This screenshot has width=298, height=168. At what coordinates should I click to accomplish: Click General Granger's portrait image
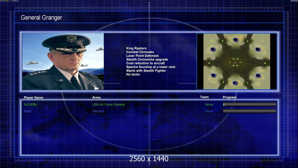(63, 61)
